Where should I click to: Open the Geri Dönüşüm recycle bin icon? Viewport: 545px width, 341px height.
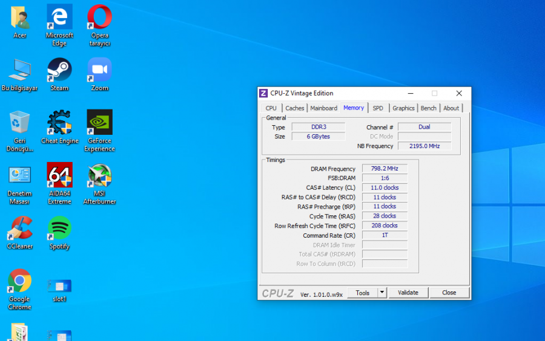pyautogui.click(x=19, y=123)
